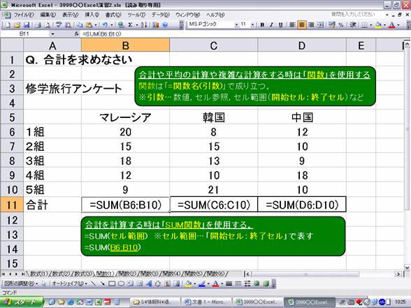Click the insert function fx icon
This screenshot has height=308, width=411.
pos(77,34)
